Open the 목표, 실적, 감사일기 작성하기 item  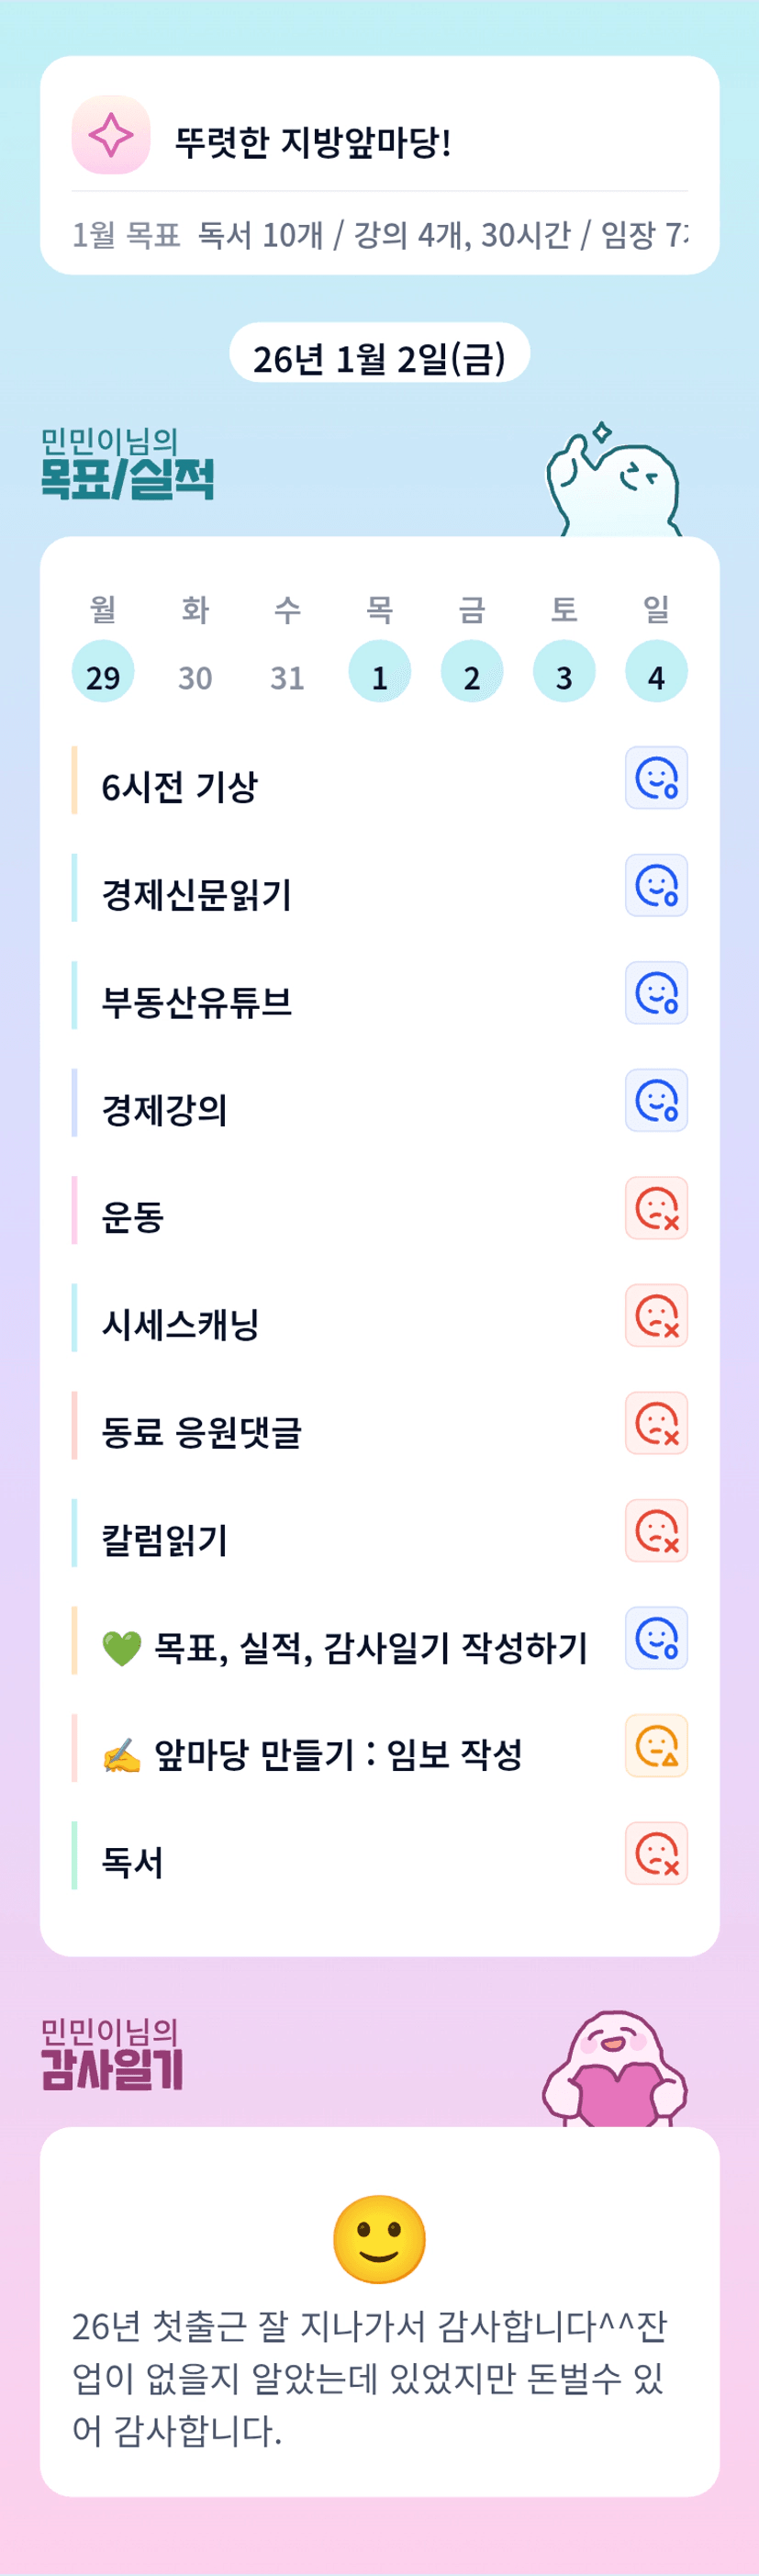click(370, 1647)
